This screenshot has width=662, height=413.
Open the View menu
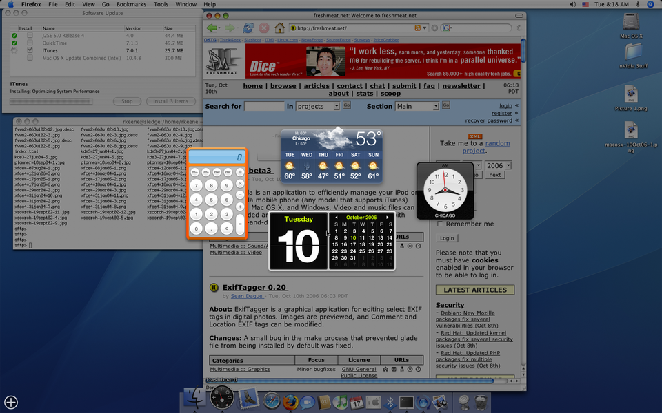(x=88, y=4)
